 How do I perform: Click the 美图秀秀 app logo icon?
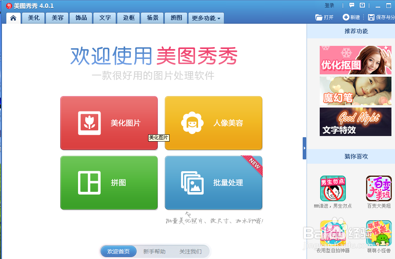tap(9, 6)
